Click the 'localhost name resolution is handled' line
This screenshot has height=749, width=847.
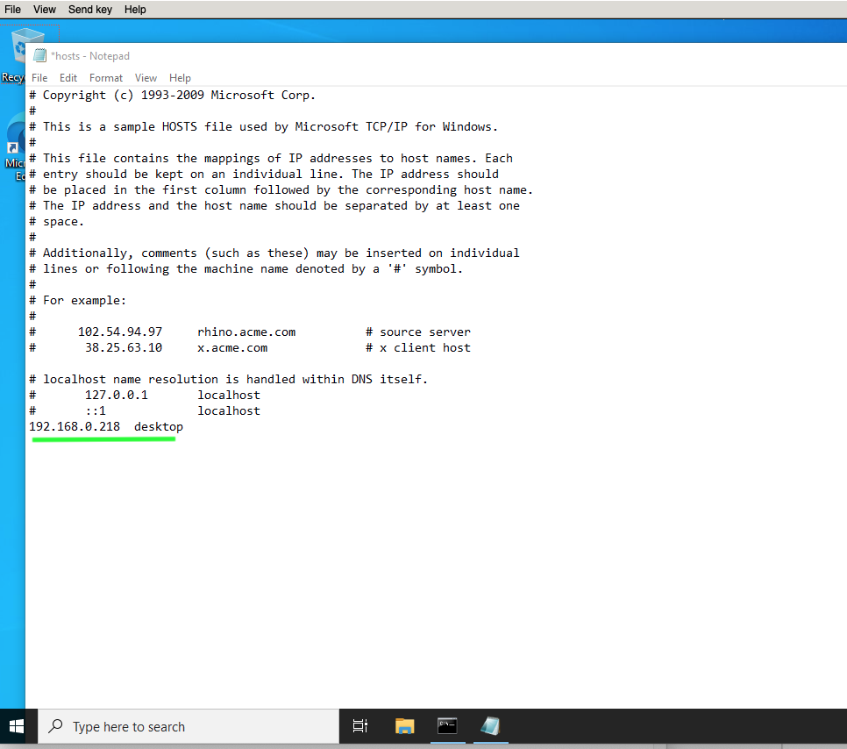229,380
